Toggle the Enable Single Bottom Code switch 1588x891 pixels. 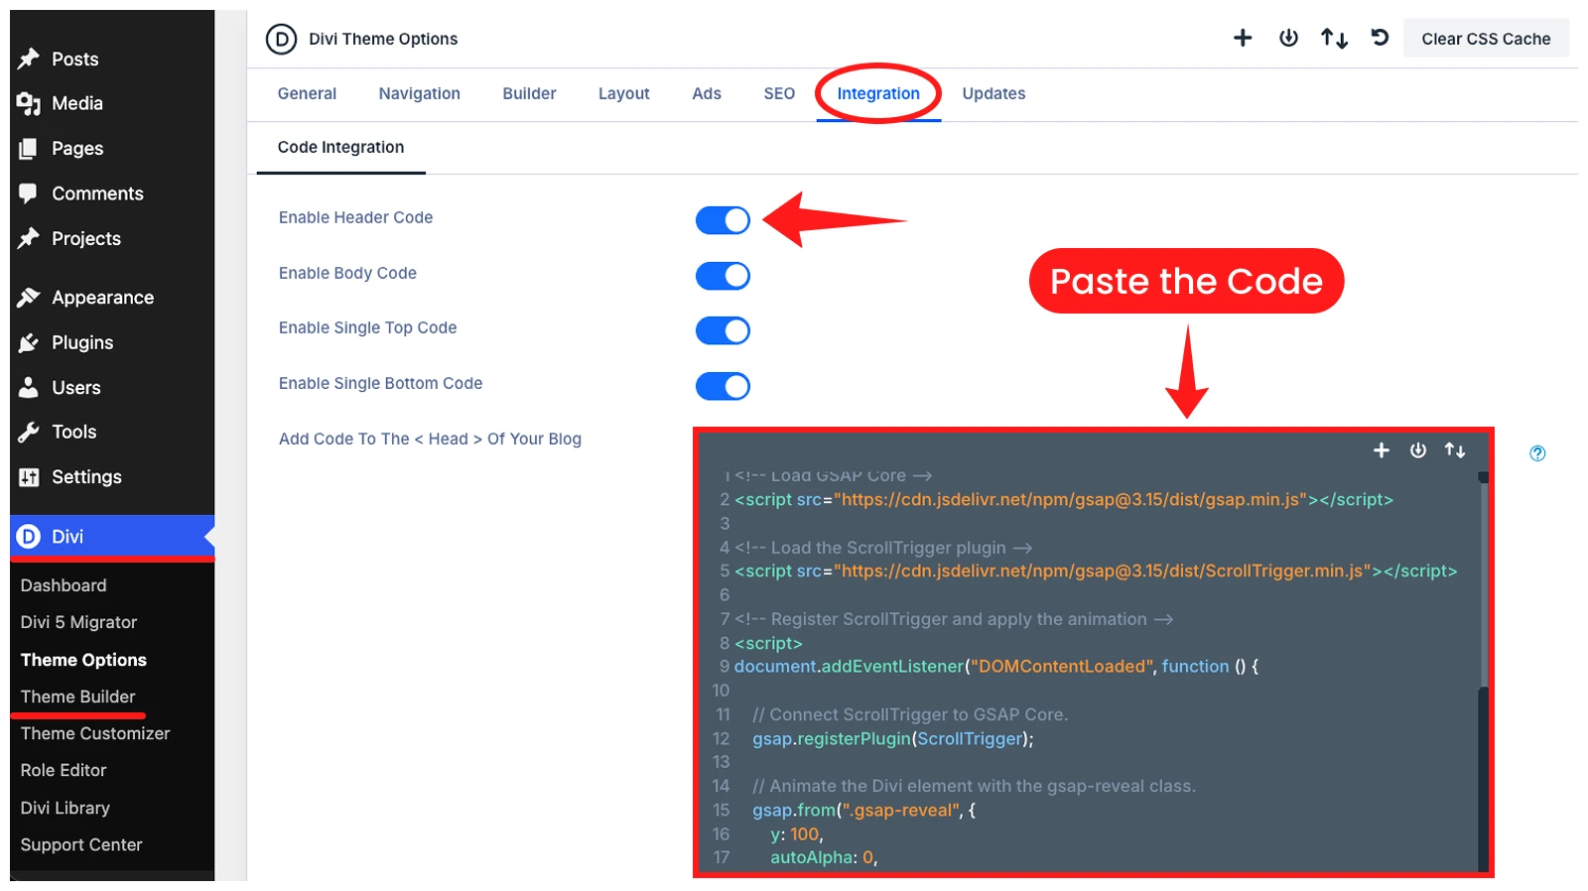pos(723,386)
